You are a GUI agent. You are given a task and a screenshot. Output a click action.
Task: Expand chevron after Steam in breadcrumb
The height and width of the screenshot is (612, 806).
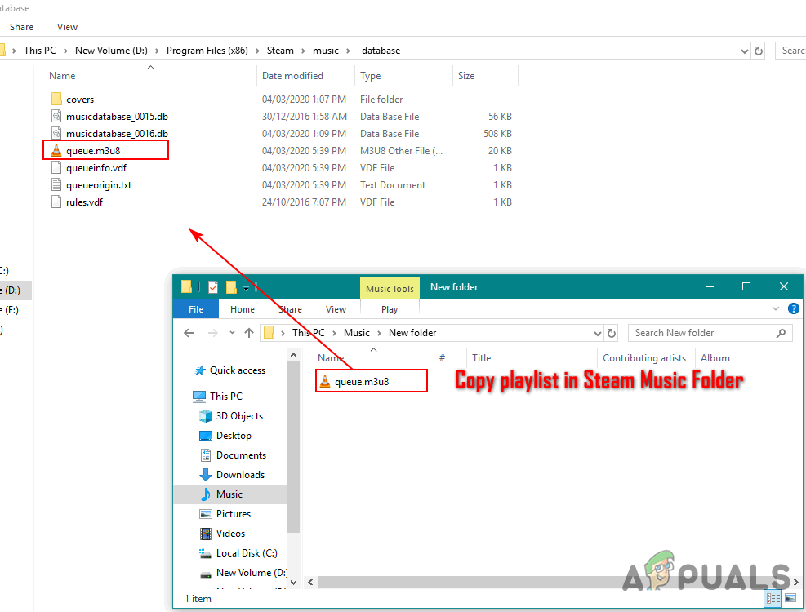click(x=303, y=51)
